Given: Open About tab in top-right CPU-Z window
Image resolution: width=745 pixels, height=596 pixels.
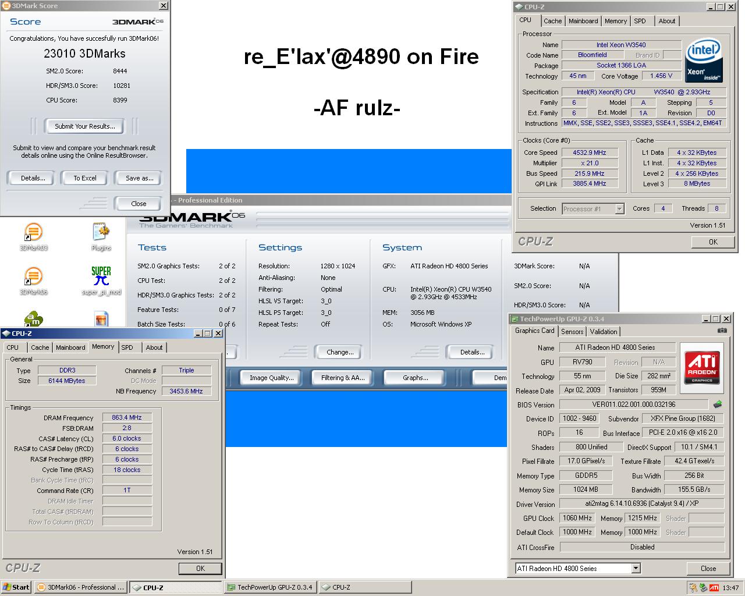Looking at the screenshot, I should [x=667, y=21].
